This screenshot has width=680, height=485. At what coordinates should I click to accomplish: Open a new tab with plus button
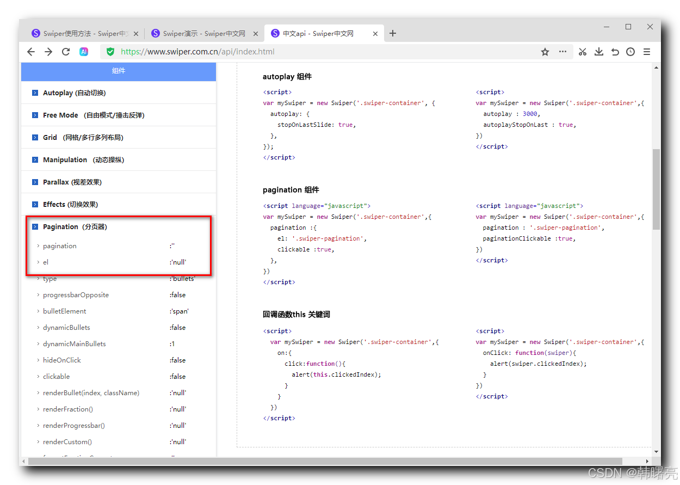tap(393, 33)
